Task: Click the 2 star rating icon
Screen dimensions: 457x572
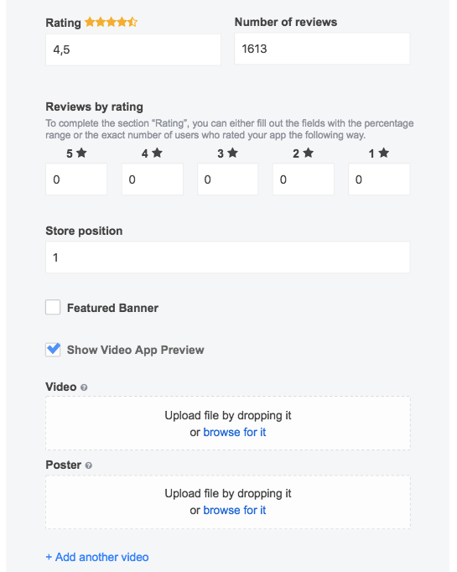Action: click(309, 153)
